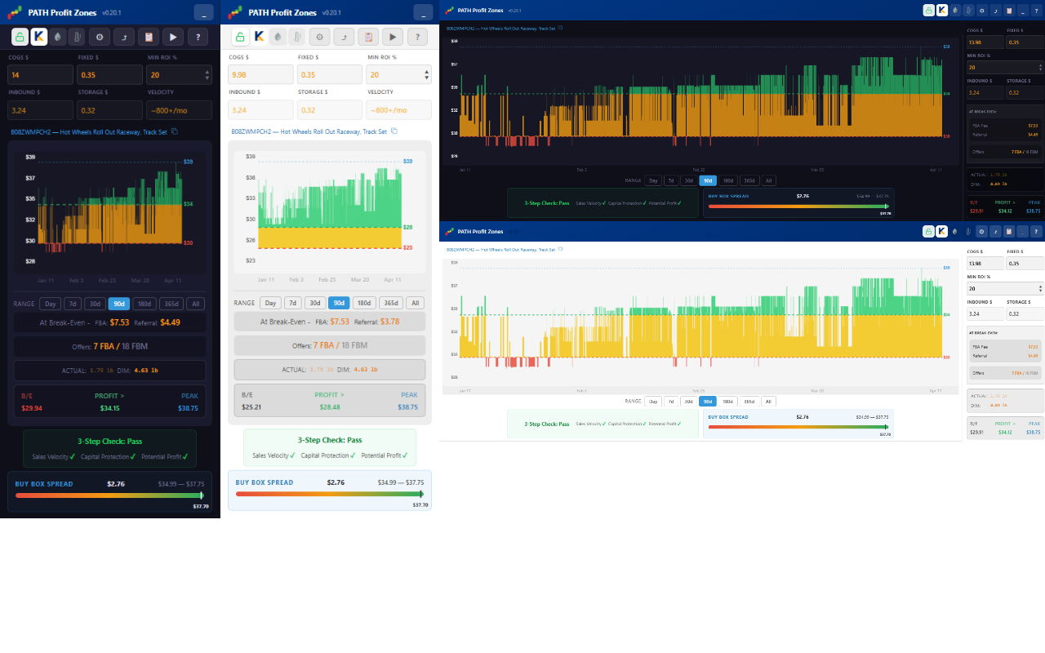Click the Min ROI stepper arrows in dark narrow panel

tap(207, 74)
